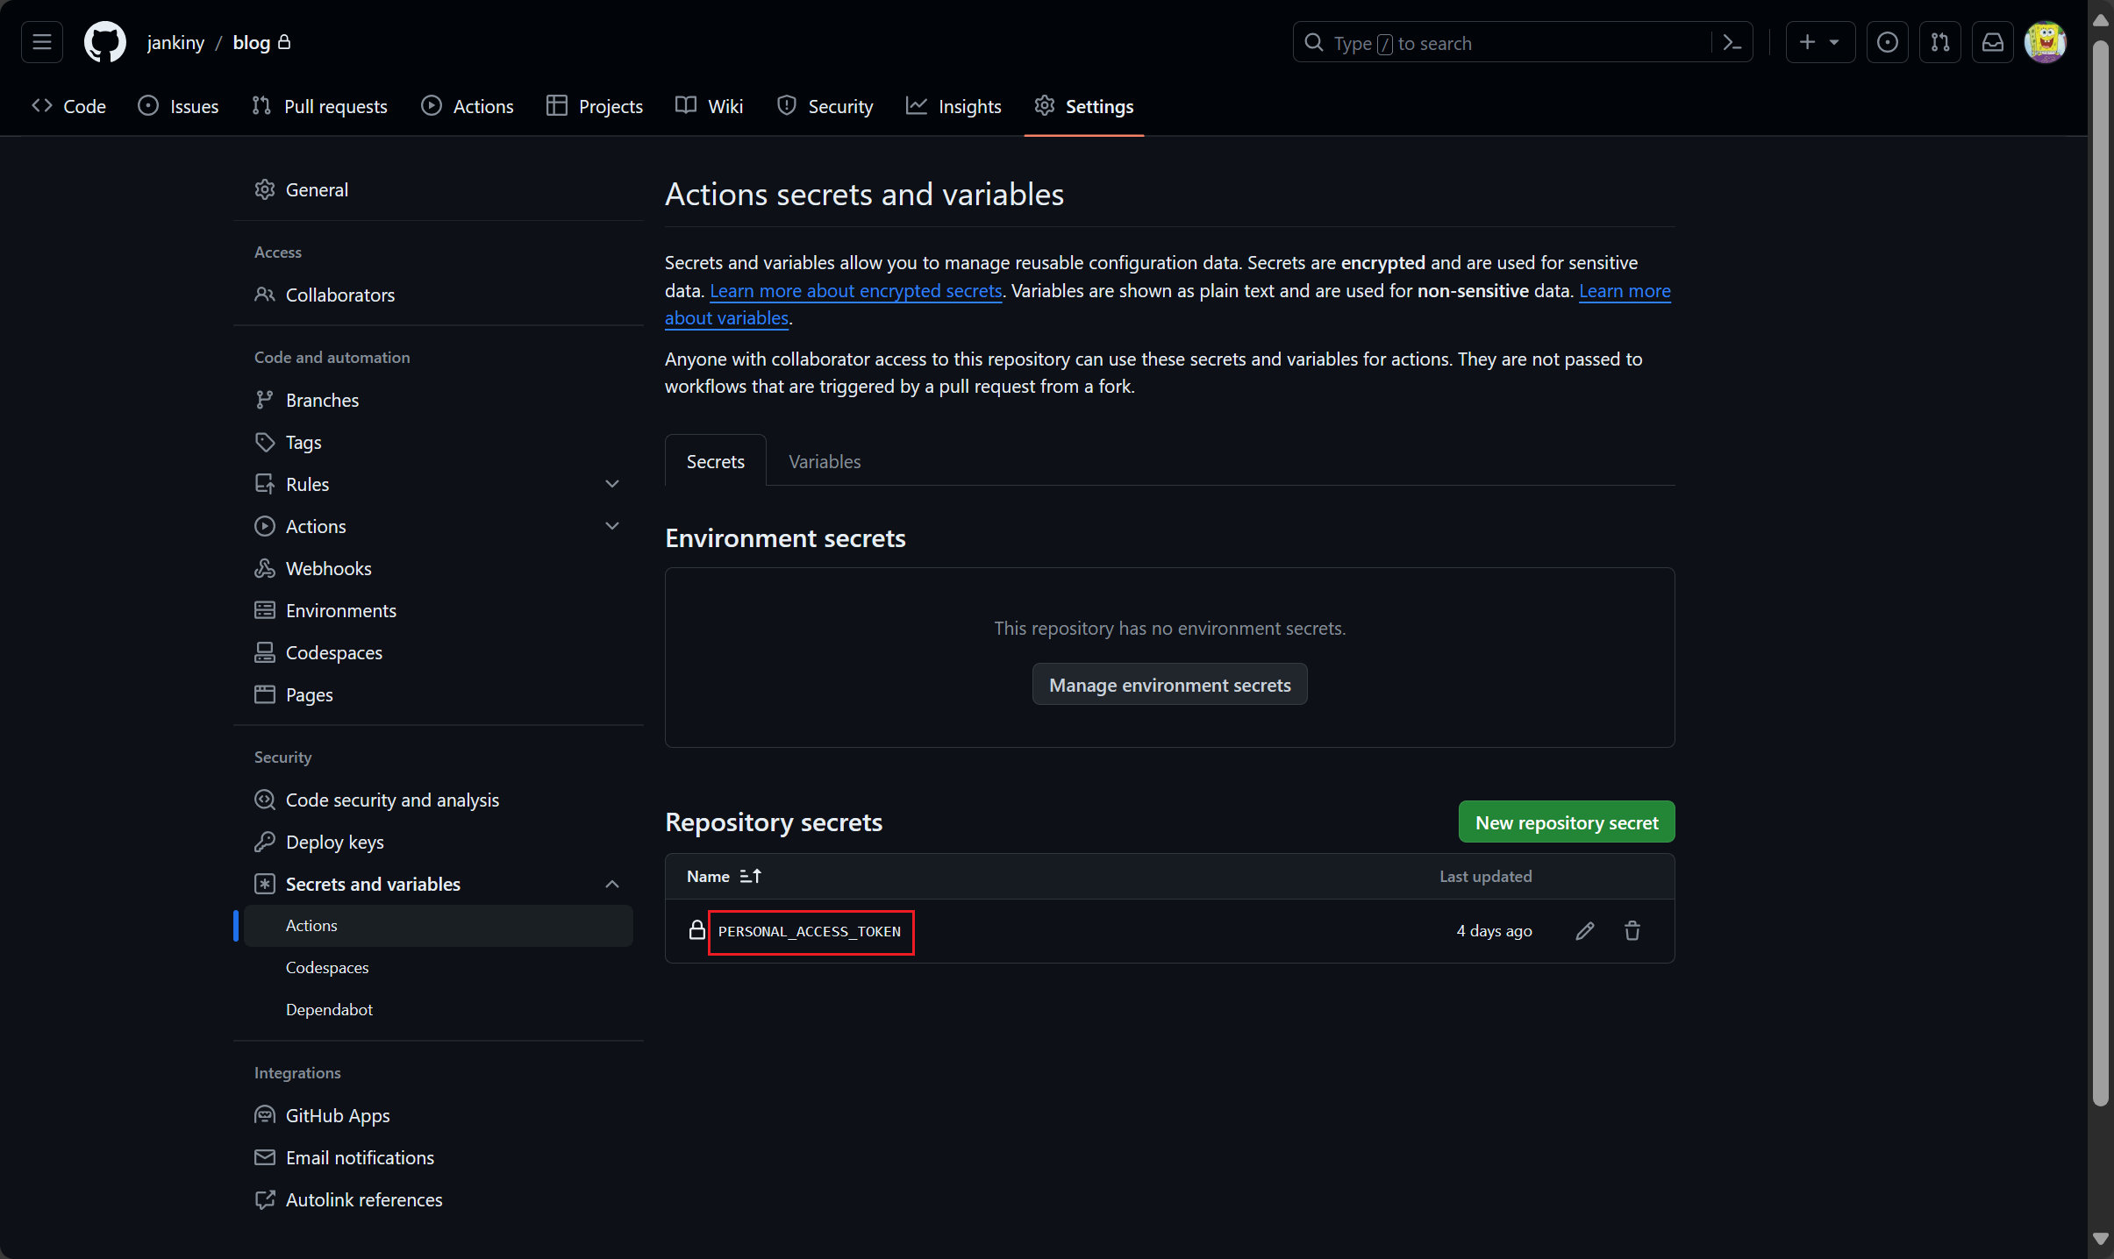Expand the sidebar Actions section chevron

612,526
